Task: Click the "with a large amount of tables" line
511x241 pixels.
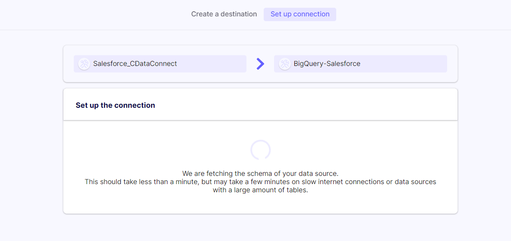Action: click(x=260, y=190)
